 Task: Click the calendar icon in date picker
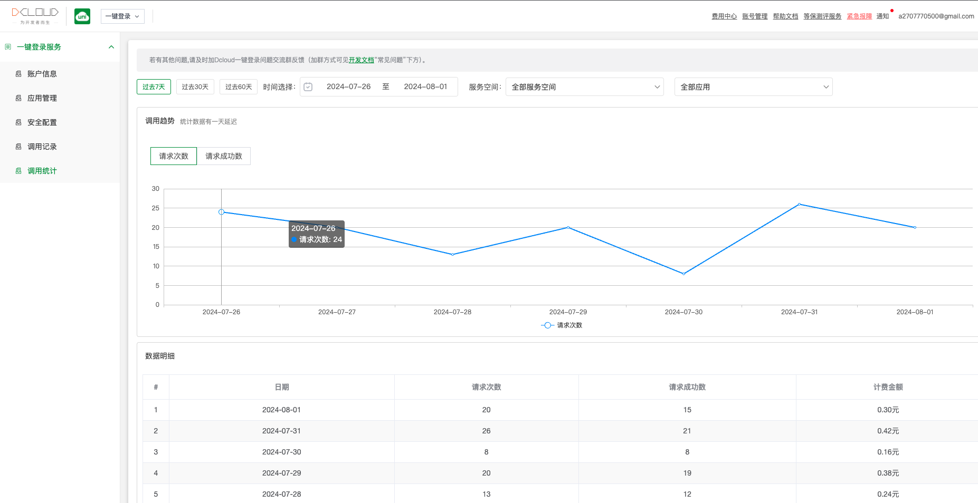point(308,87)
